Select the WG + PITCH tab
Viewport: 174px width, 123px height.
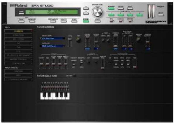[x=18, y=39]
